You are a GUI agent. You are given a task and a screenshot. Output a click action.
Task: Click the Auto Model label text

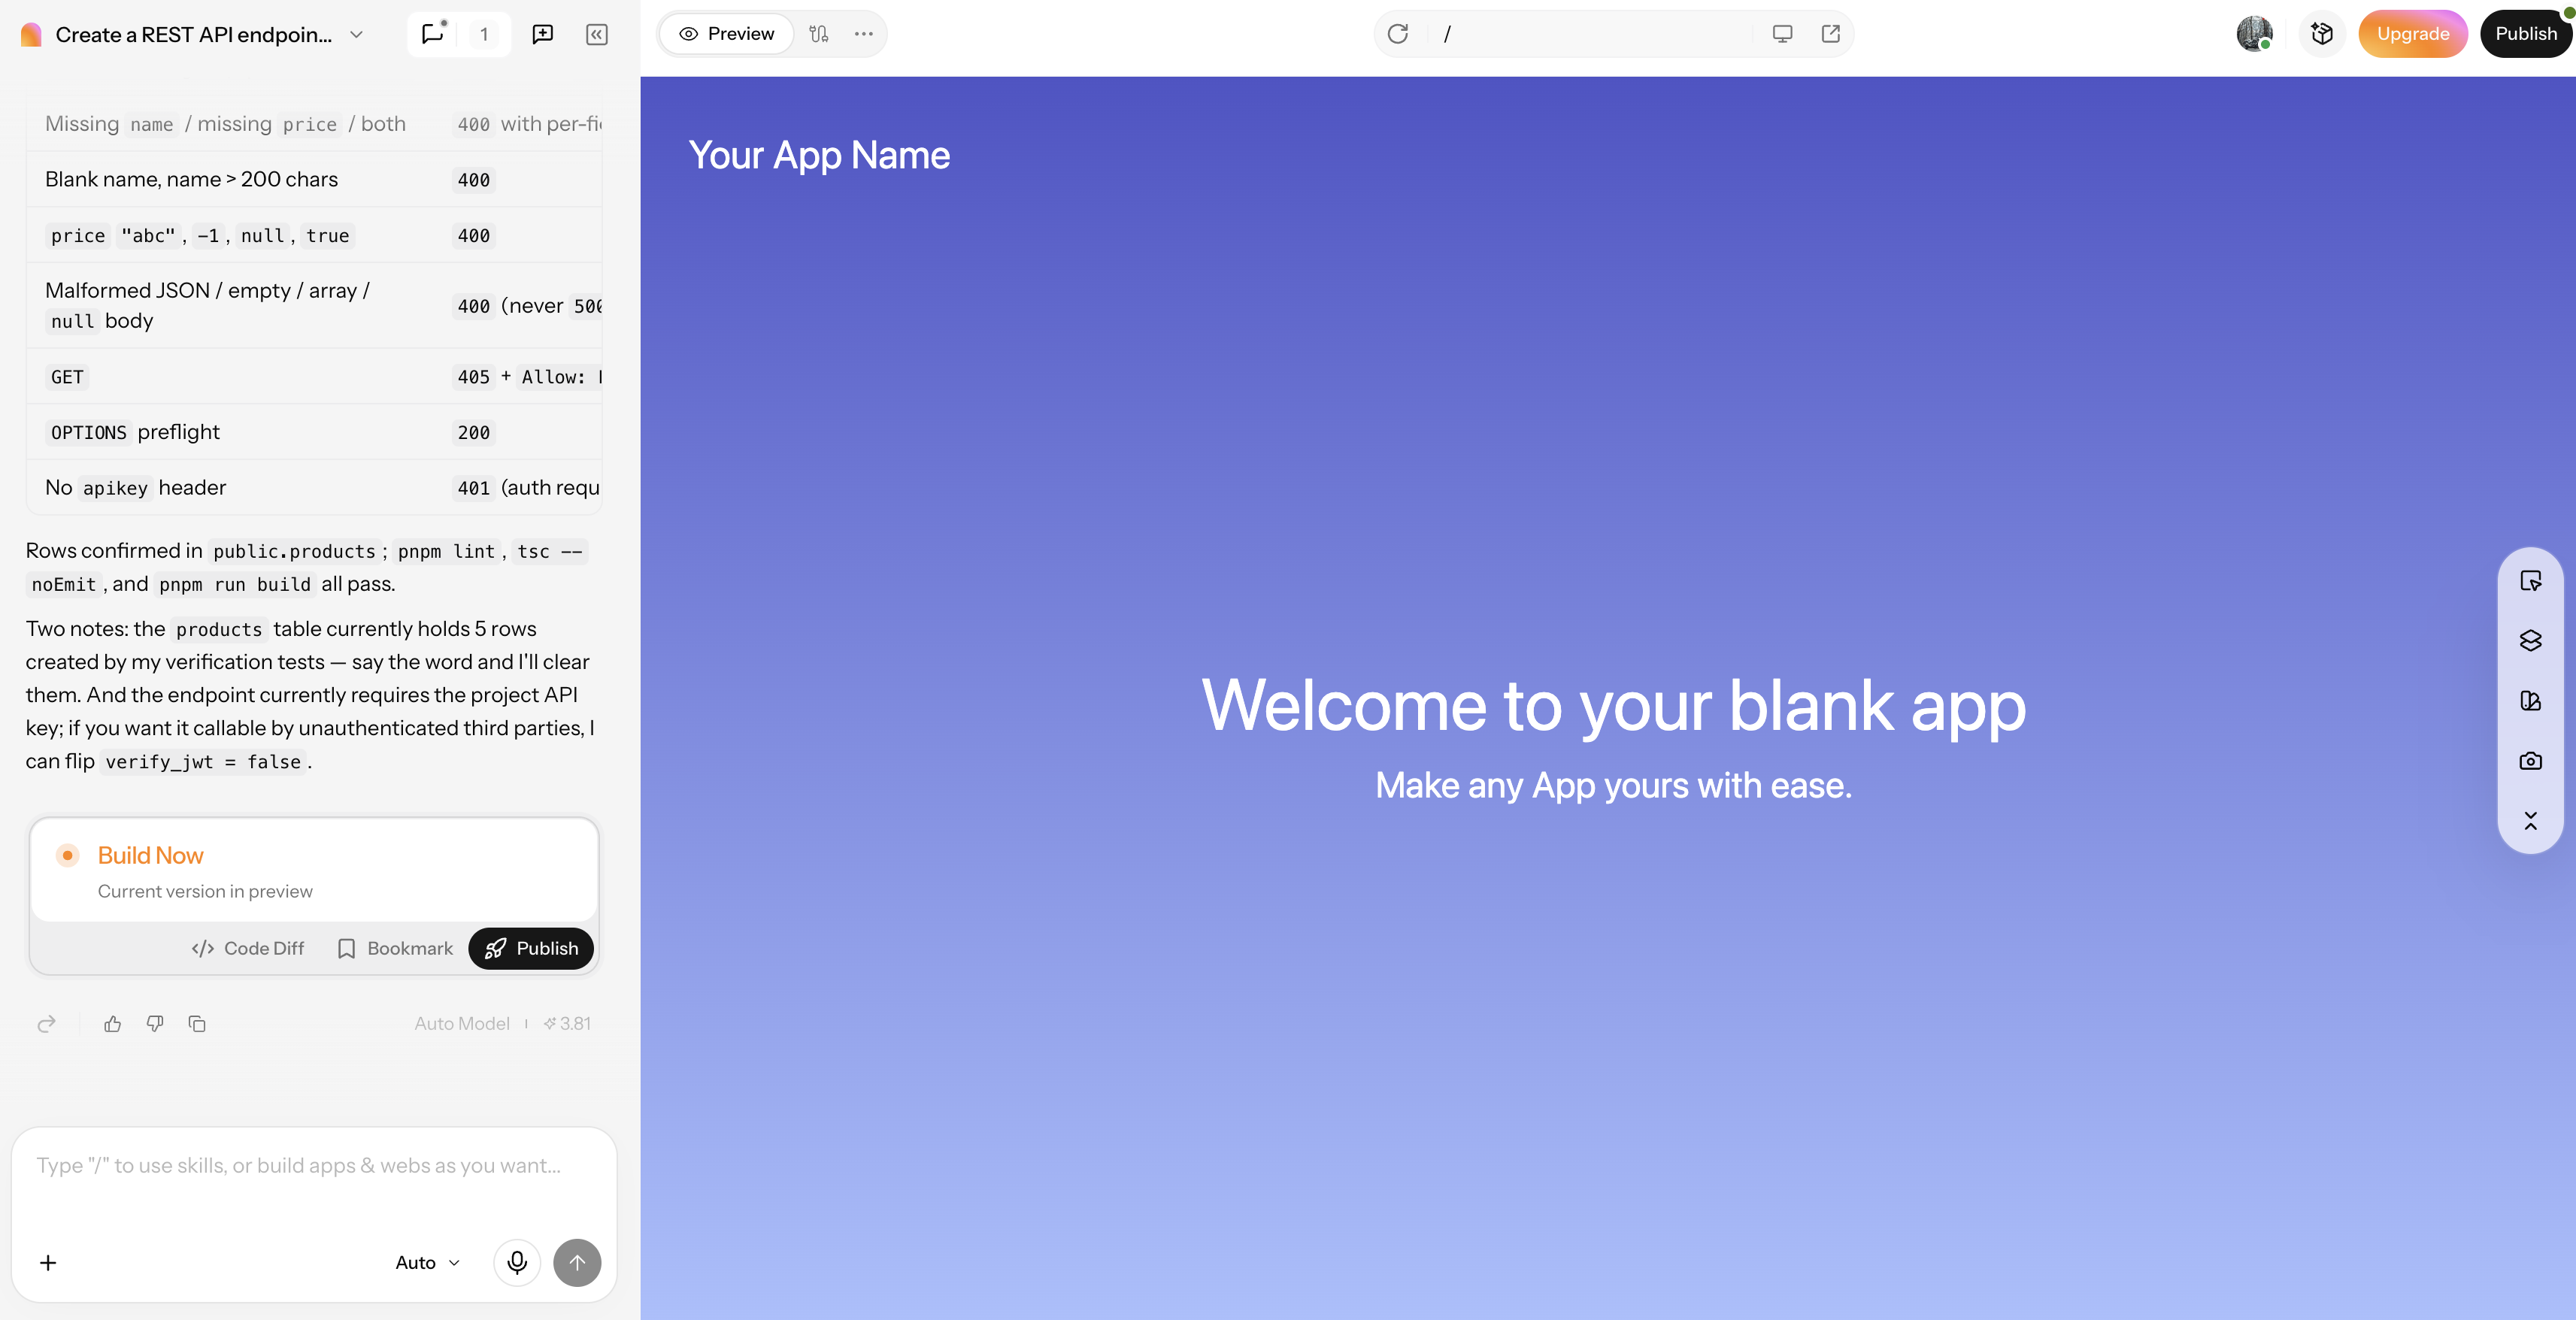462,1024
